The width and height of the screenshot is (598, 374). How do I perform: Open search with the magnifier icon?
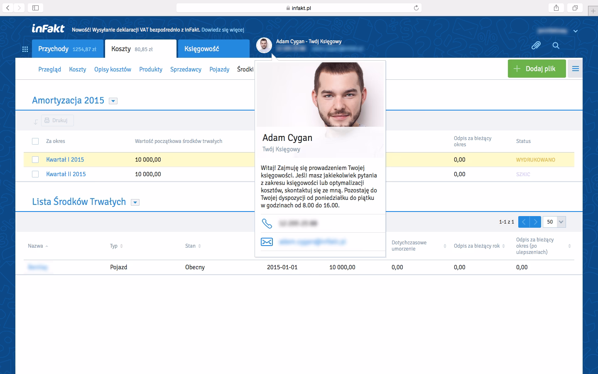[556, 46]
